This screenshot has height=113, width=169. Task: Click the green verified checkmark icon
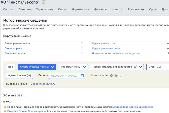point(44,2)
